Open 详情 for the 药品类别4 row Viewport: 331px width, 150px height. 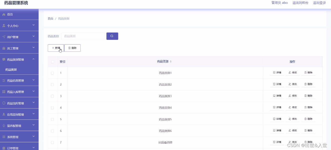coord(277,107)
